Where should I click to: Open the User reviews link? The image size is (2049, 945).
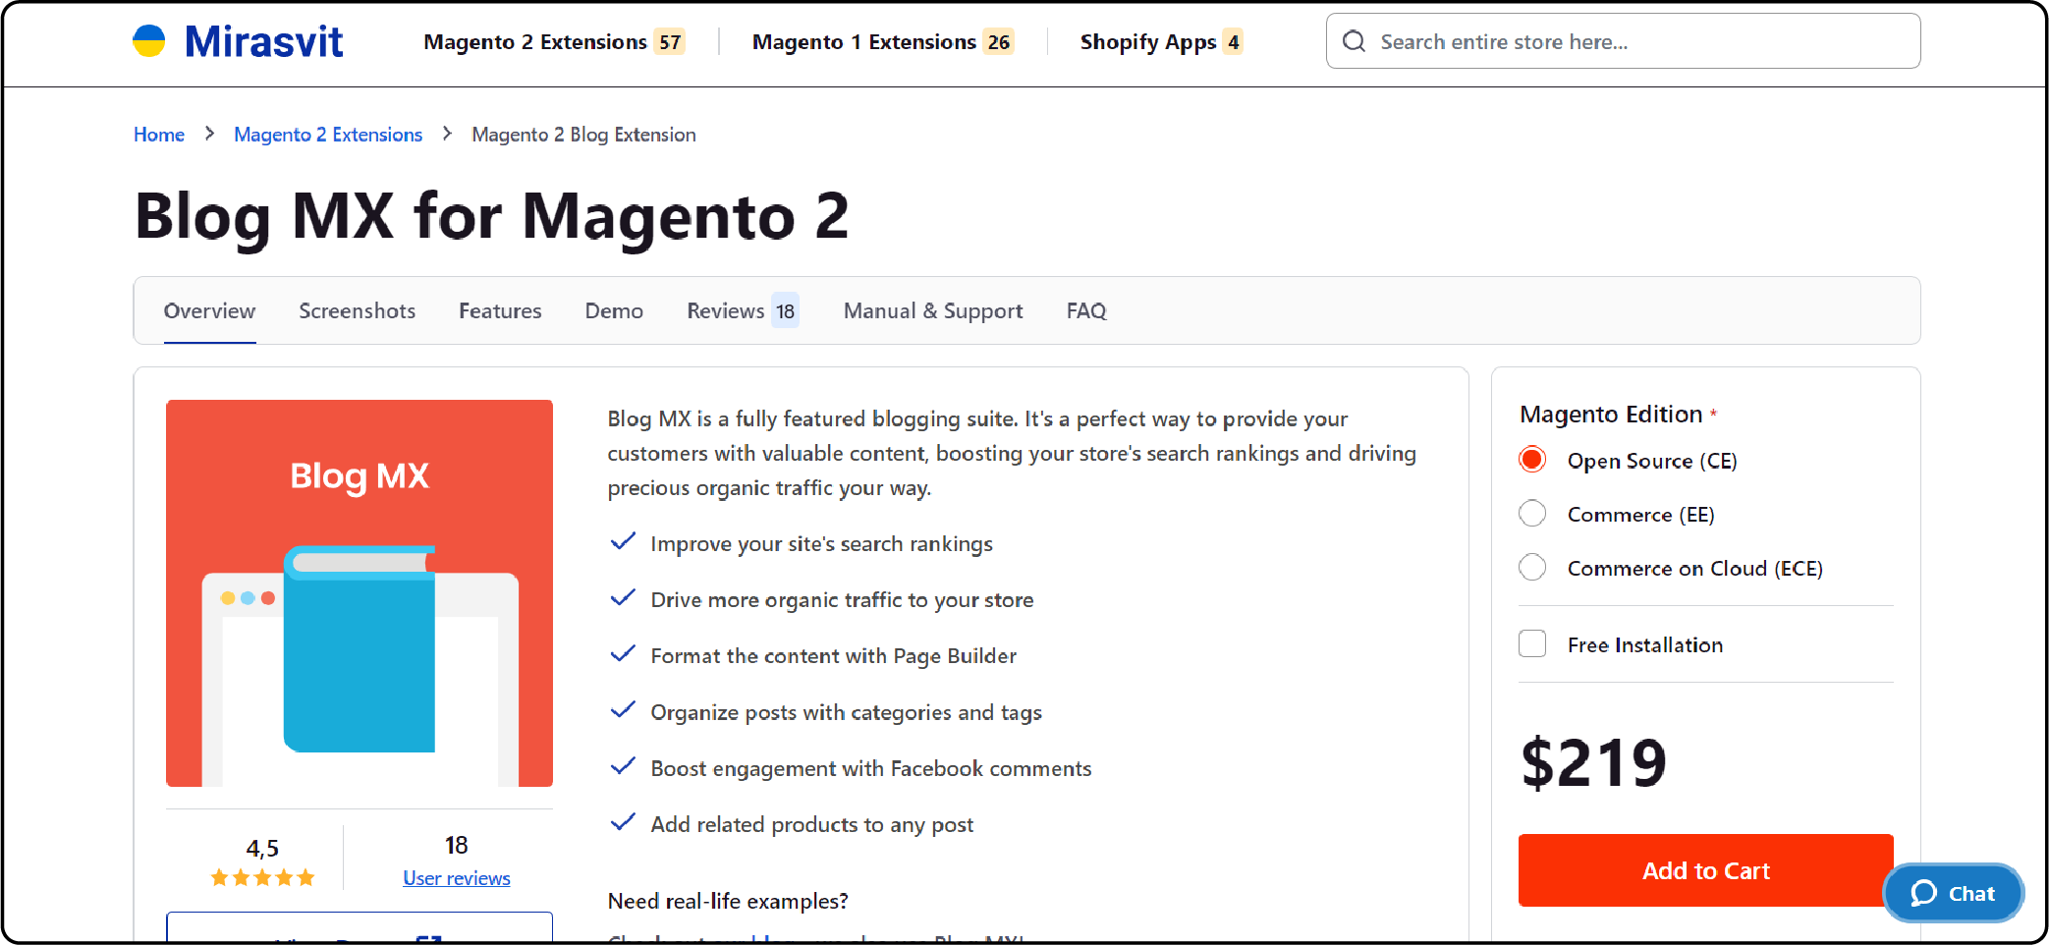457,878
